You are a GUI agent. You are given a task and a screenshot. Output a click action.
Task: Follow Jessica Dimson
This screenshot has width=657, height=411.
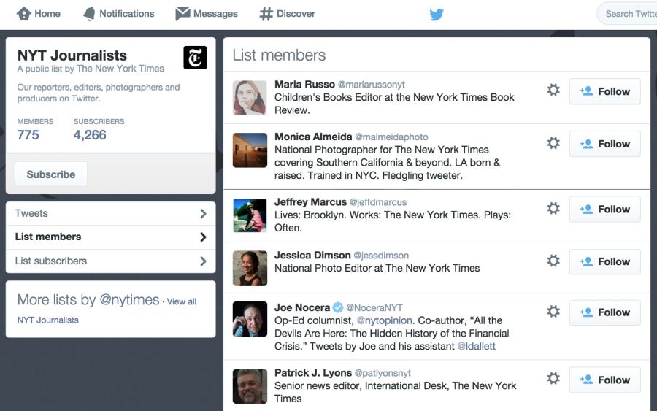604,262
